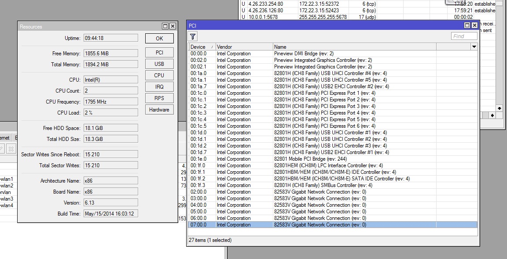
Task: Click right scroll arrow in background connections window
Action: (x=492, y=115)
